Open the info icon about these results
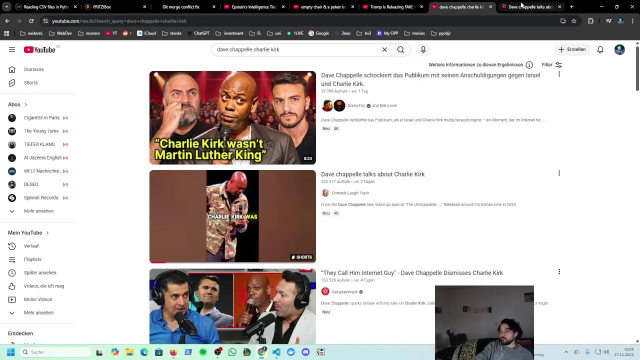640x360 pixels. pyautogui.click(x=529, y=65)
